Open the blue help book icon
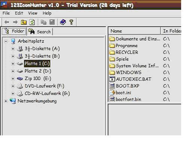This screenshot has height=144, width=192. [63, 22]
